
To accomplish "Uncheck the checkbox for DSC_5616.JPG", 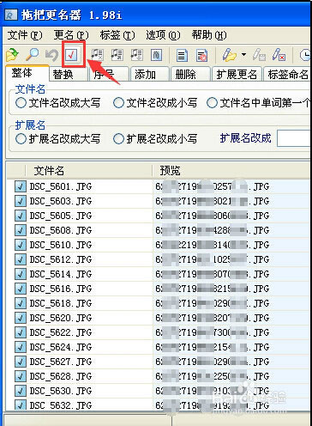I will pos(21,289).
